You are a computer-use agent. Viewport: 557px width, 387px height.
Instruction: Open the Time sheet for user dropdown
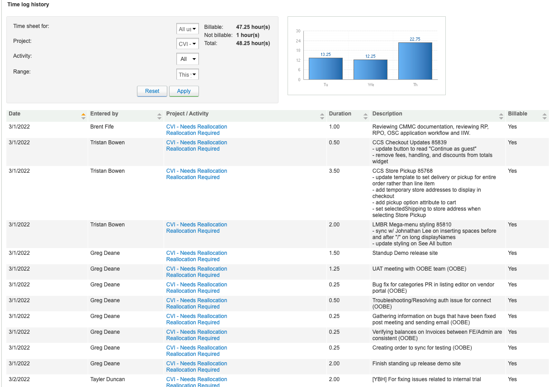click(x=188, y=29)
